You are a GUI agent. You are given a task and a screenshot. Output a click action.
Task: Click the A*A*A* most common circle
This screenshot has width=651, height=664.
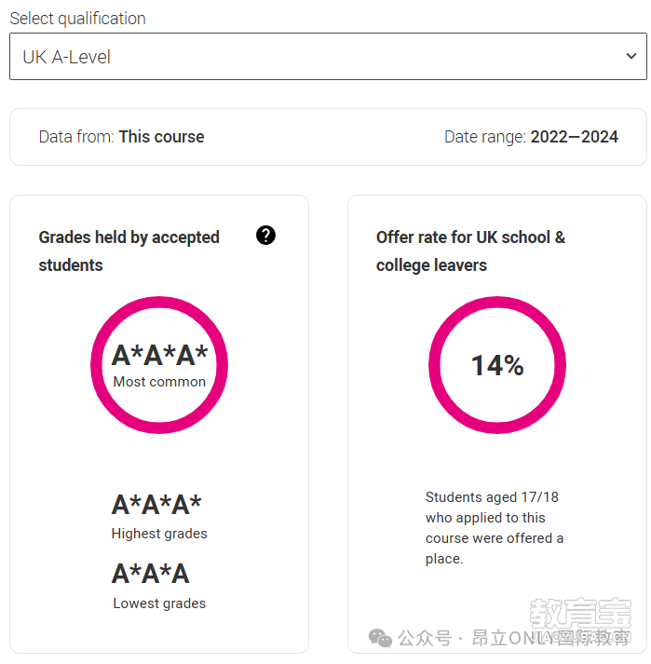(x=159, y=365)
